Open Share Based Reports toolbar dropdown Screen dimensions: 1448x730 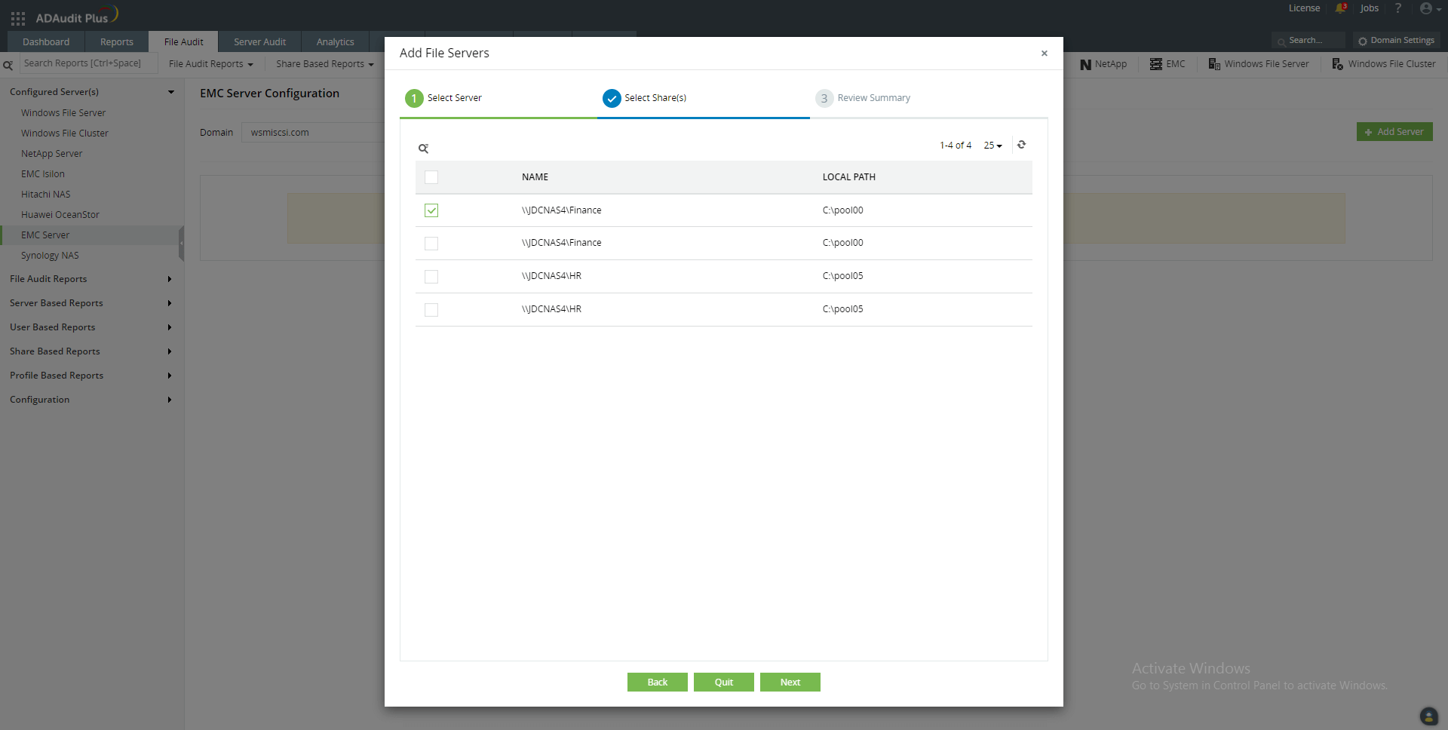tap(324, 64)
